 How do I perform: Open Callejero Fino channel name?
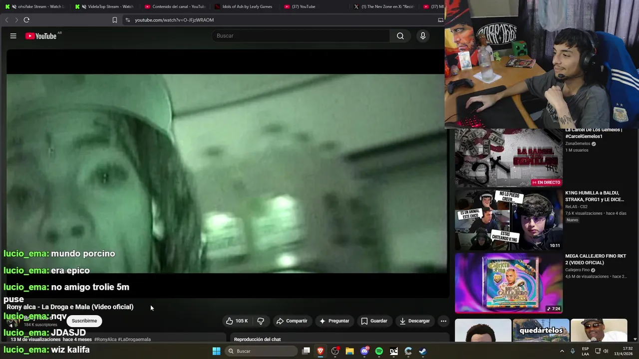pyautogui.click(x=578, y=270)
